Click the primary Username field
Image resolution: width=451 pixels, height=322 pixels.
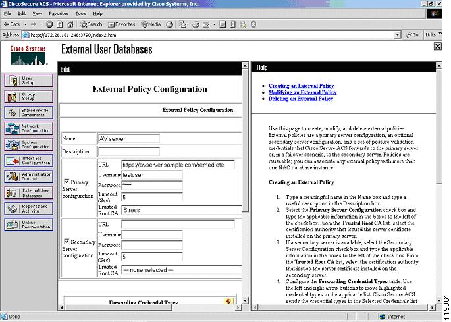[x=152, y=175]
